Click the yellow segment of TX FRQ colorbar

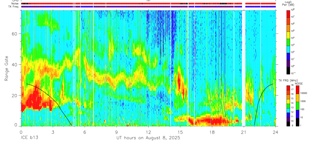[288, 101]
